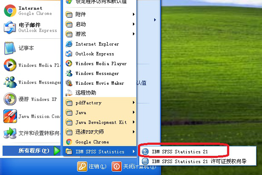Launch 漫游 Windows XP tour icon
The height and width of the screenshot is (175, 262).
pyautogui.click(x=10, y=99)
